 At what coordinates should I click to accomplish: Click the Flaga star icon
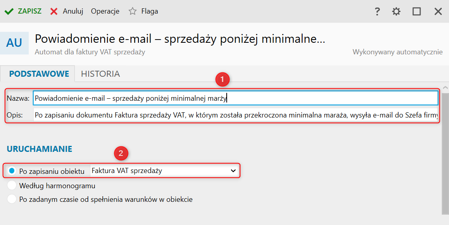tap(133, 11)
